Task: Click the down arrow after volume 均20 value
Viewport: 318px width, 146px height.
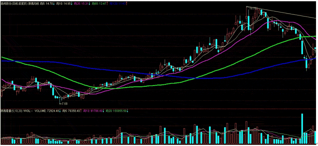Action: pos(127,111)
